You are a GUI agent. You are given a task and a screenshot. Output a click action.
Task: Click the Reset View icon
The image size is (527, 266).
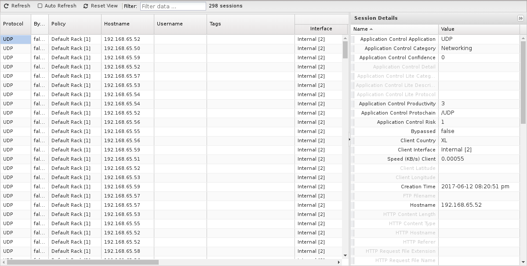pos(86,6)
